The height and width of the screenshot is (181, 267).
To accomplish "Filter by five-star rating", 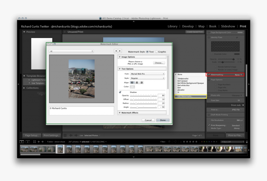I will coord(196,142).
